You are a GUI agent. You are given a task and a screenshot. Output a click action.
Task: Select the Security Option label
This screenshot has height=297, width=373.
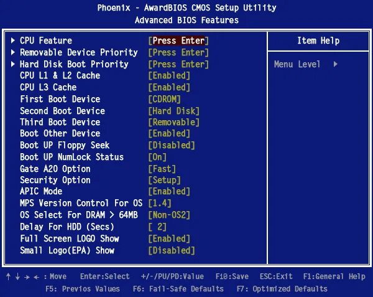pyautogui.click(x=55, y=180)
